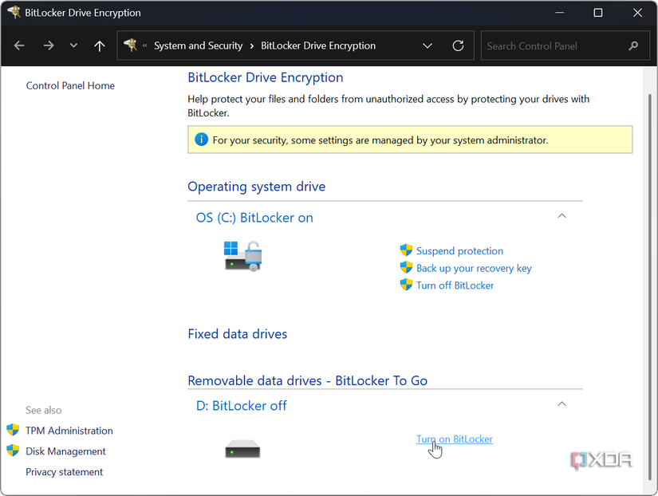Image resolution: width=658 pixels, height=496 pixels.
Task: Collapse the D: BitLocker off section
Action: [x=561, y=403]
